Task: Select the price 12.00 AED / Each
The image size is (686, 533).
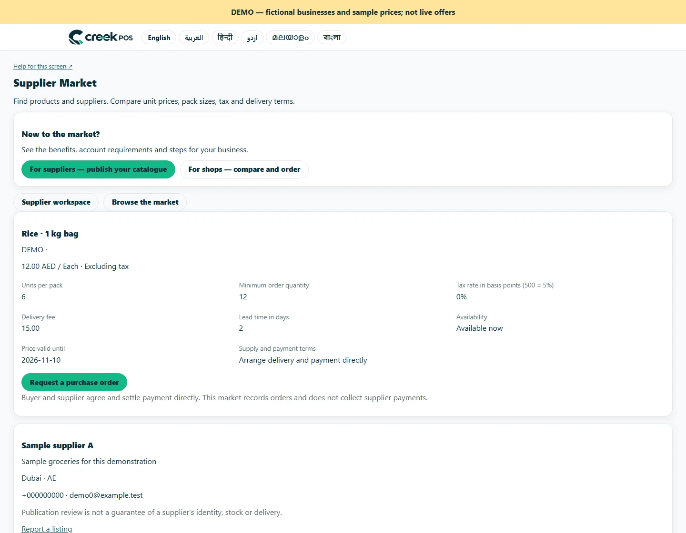Action: pos(50,266)
